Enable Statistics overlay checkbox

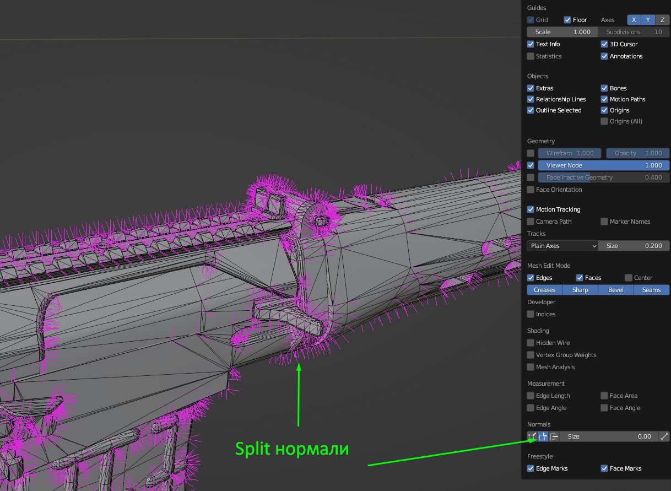(531, 56)
